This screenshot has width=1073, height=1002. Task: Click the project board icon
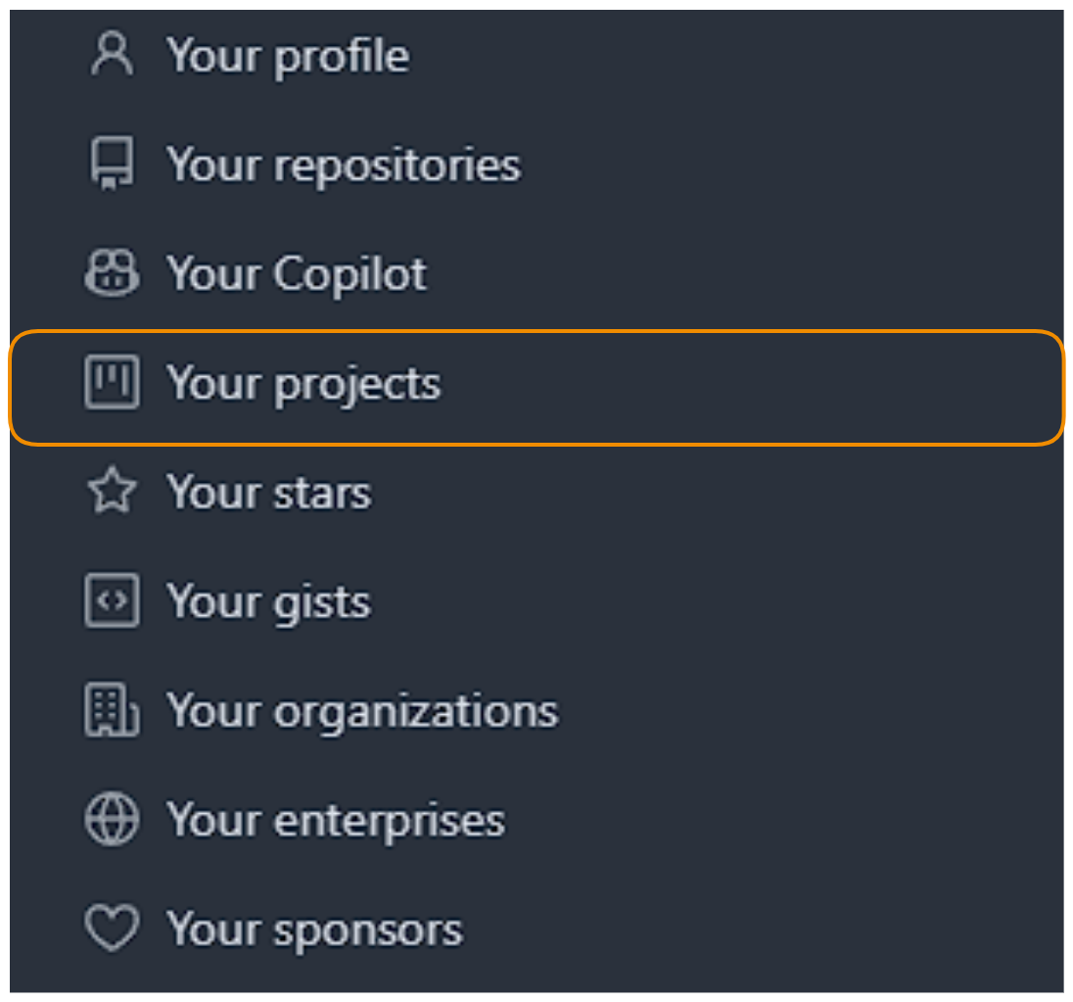(x=113, y=382)
